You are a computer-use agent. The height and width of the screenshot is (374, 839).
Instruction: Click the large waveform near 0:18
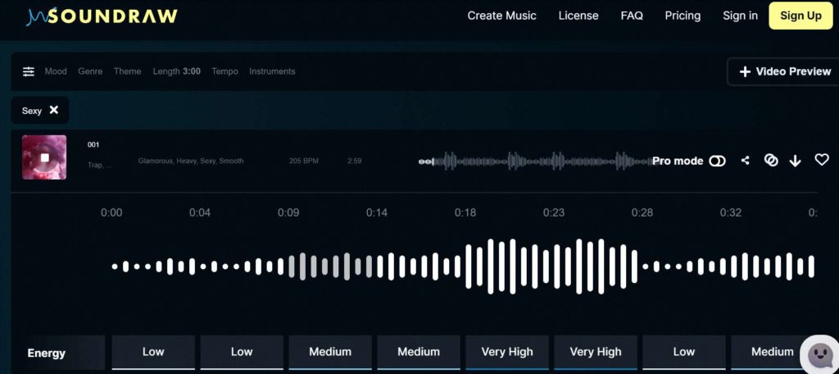point(468,267)
